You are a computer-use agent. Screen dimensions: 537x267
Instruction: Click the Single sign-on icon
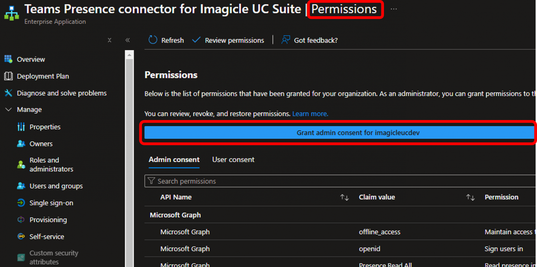click(x=21, y=203)
